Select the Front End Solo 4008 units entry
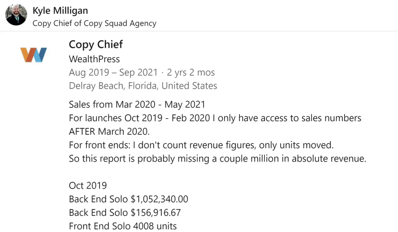398x232 pixels. (x=123, y=226)
